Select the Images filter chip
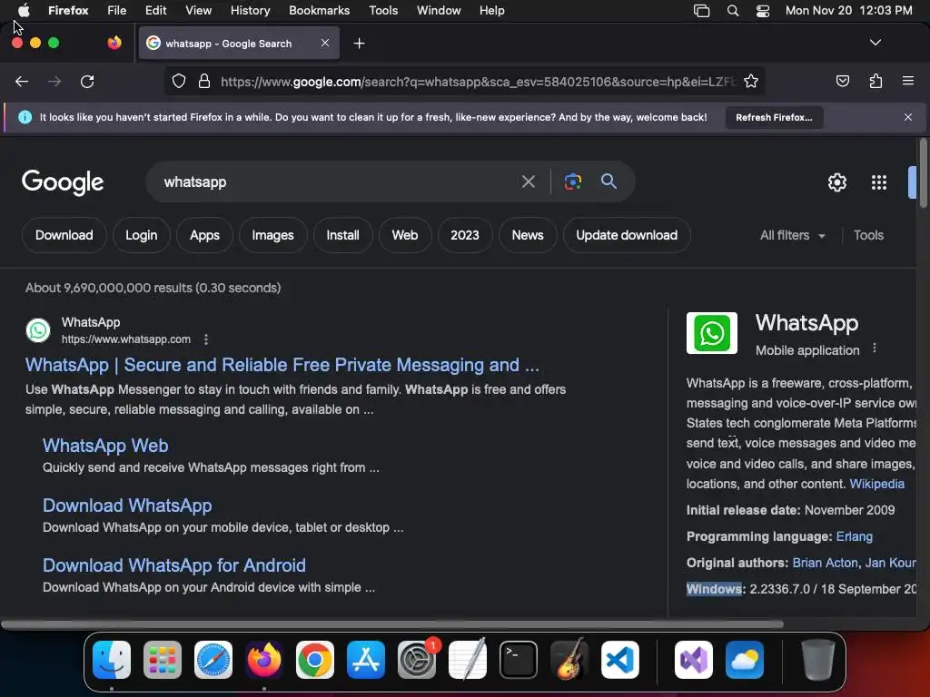Viewport: 930px width, 697px height. 272,235
